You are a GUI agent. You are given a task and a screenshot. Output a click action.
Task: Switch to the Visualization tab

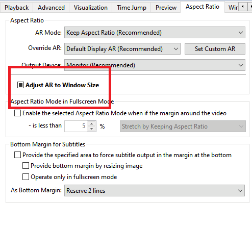tap(91, 8)
